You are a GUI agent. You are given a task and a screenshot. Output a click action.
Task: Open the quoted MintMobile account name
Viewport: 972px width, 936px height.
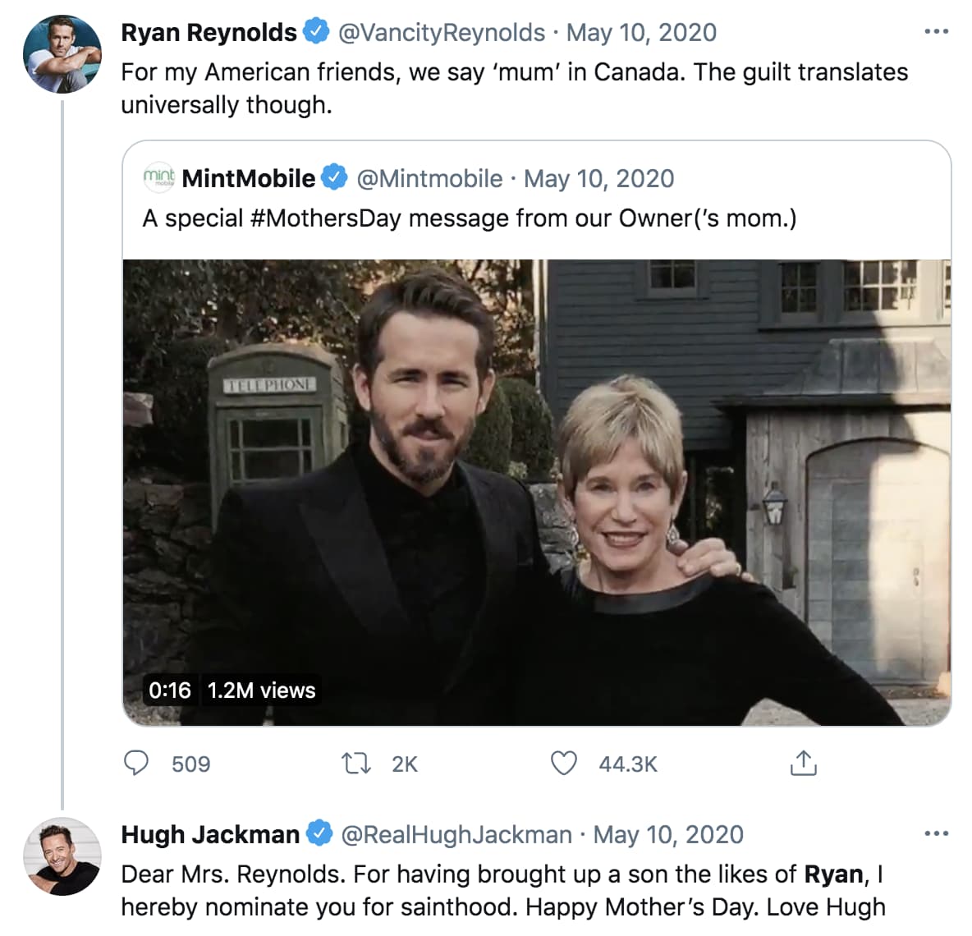(x=248, y=178)
